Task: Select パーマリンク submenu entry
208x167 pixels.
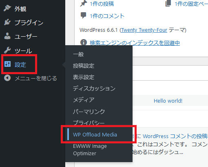Action: point(89,112)
